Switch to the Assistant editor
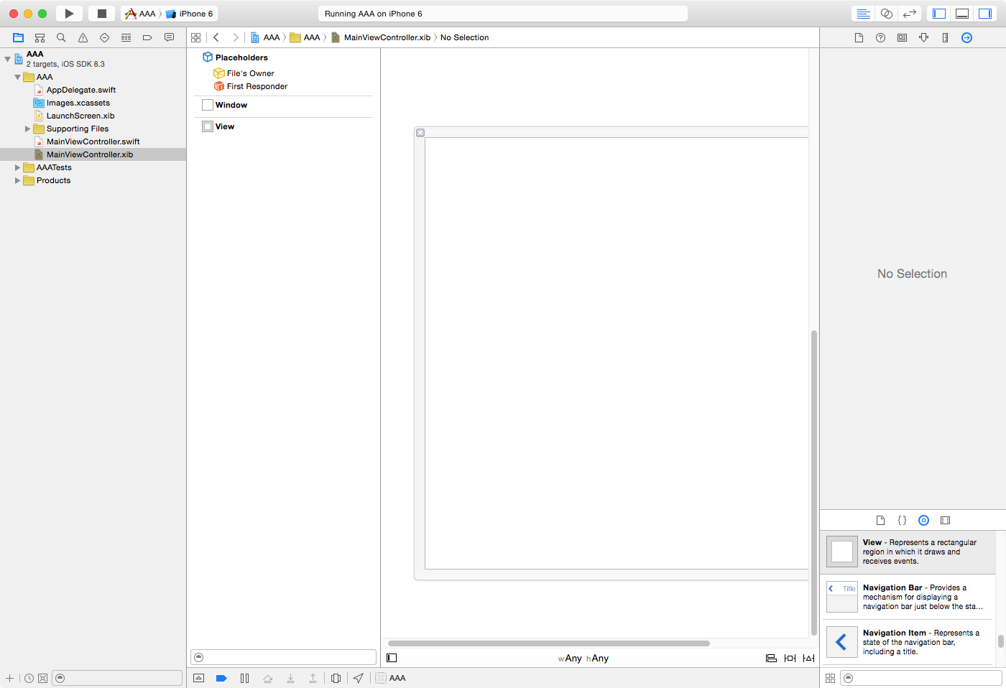The height and width of the screenshot is (688, 1006). [x=887, y=14]
